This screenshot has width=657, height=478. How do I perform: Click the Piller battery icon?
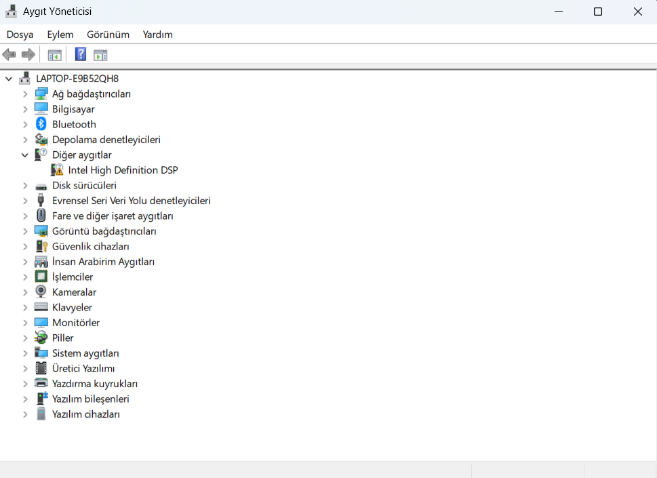tap(41, 337)
